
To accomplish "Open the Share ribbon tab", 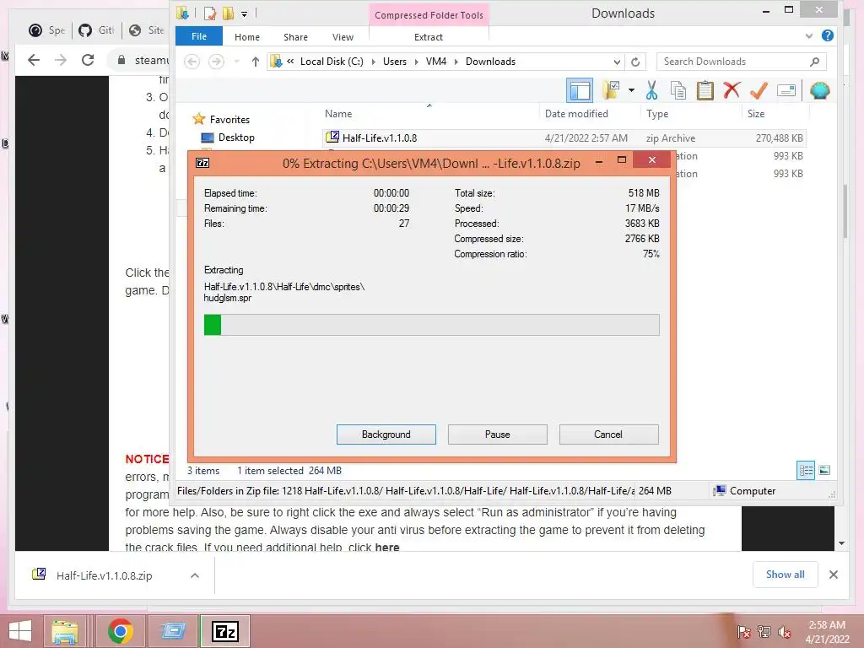I will point(295,37).
